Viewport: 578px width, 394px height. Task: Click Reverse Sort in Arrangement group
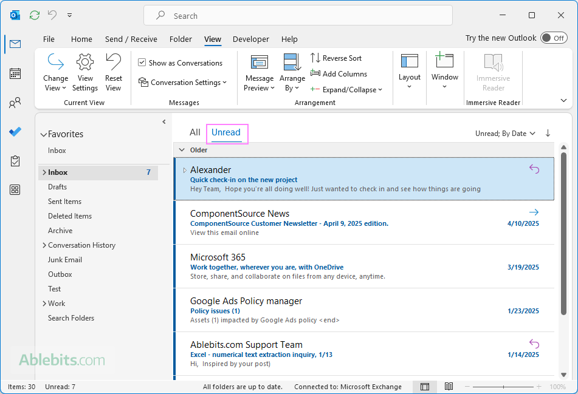pos(336,58)
